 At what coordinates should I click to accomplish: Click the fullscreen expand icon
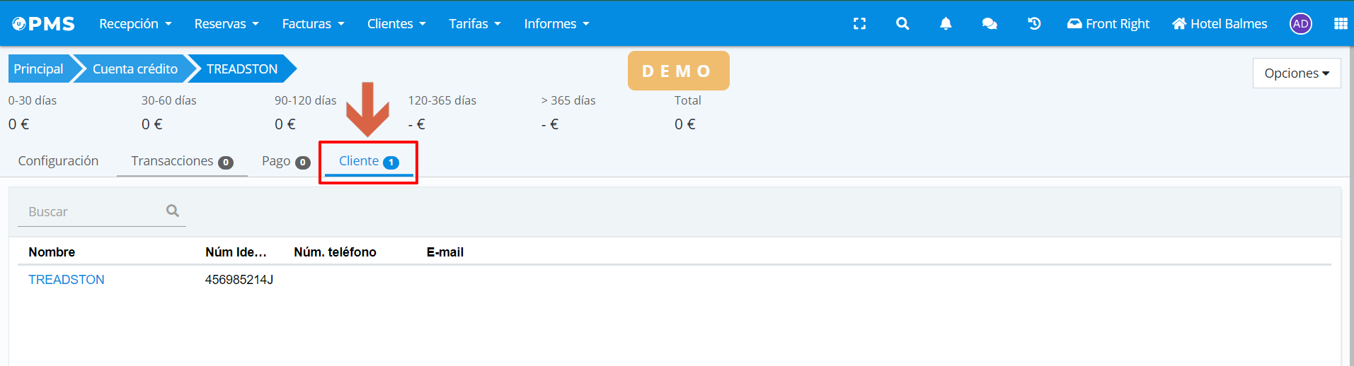pyautogui.click(x=859, y=24)
